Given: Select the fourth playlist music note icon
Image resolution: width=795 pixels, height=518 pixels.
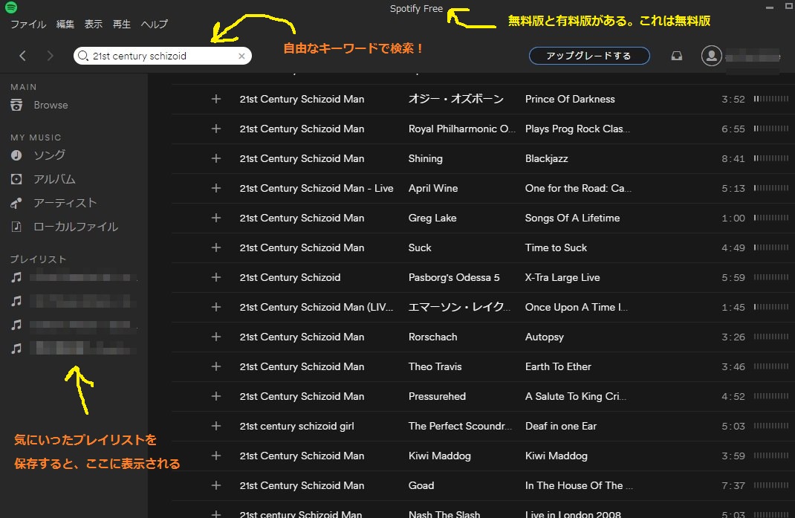Looking at the screenshot, I should (17, 349).
